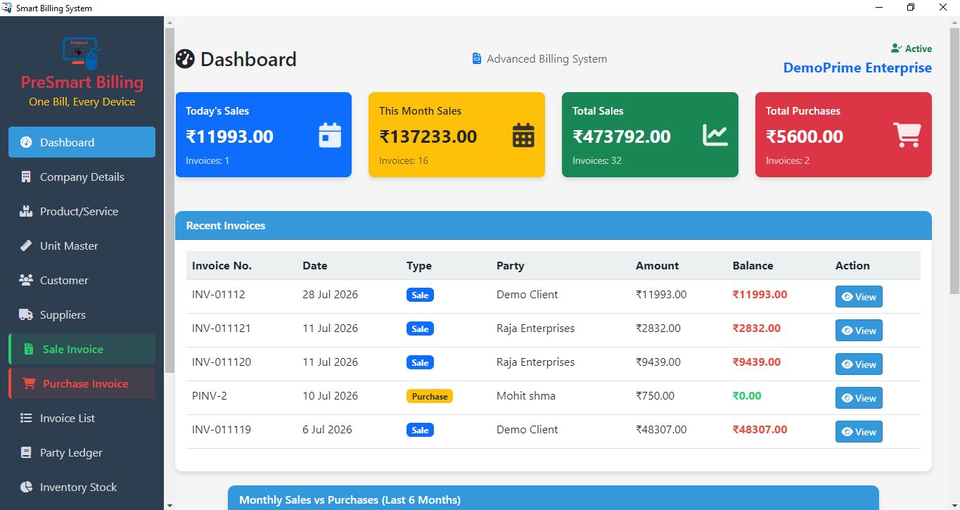Screen dimensions: 960x510
Task: Click the Suppliers truck icon
Action: click(x=26, y=314)
